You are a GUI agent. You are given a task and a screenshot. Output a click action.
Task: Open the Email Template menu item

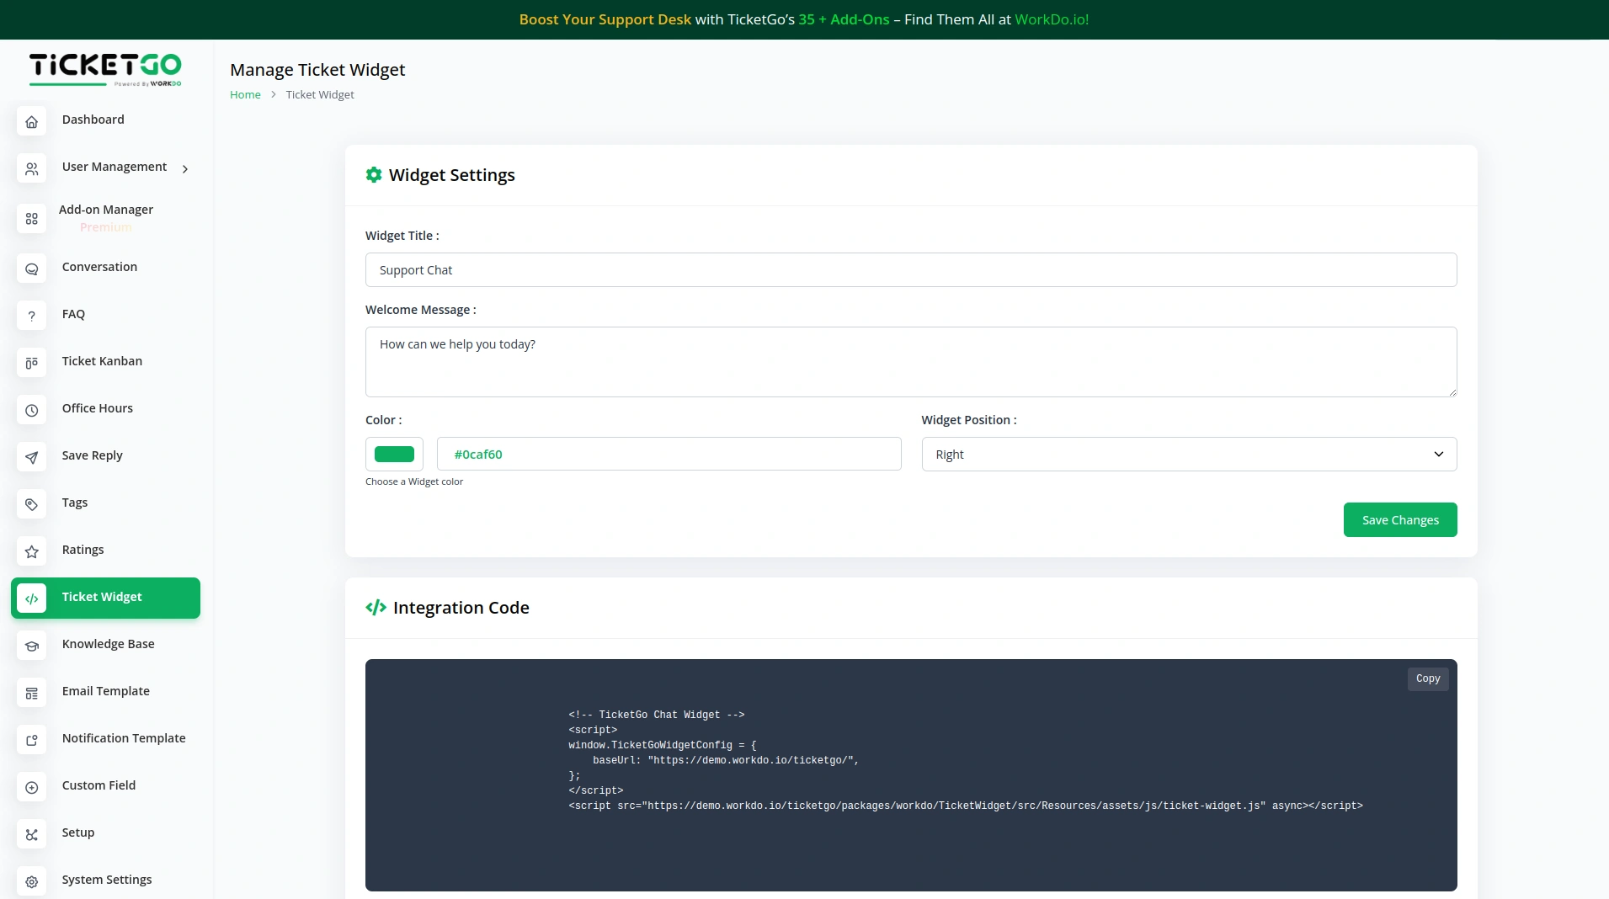pos(105,691)
